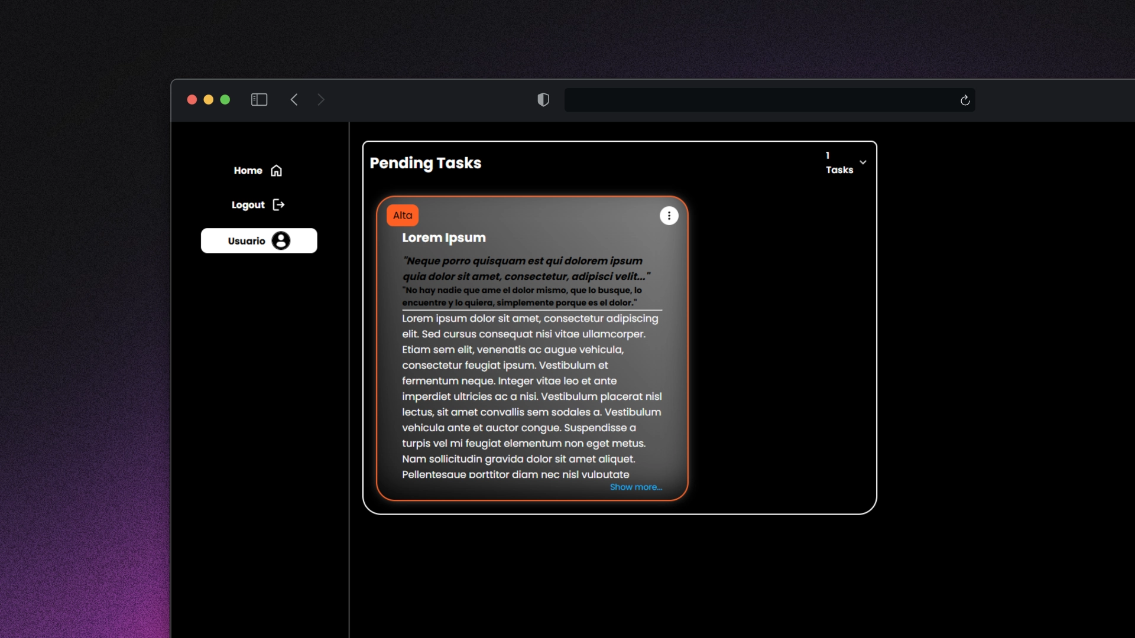Click the orange Alta priority tag
The width and height of the screenshot is (1135, 638).
403,216
